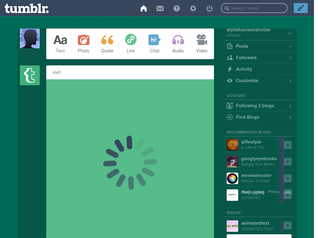This screenshot has height=238, width=318.
Task: Expand the stylishscreenshotter blog dropdown
Action: 290,33
